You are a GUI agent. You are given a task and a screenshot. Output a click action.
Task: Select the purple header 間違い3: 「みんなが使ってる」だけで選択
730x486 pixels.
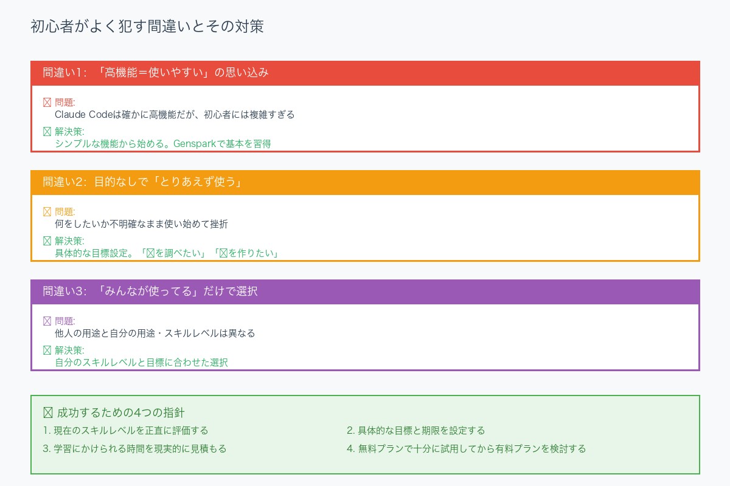(x=365, y=292)
